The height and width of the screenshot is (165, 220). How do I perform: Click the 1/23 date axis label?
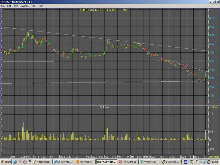click(43, 157)
